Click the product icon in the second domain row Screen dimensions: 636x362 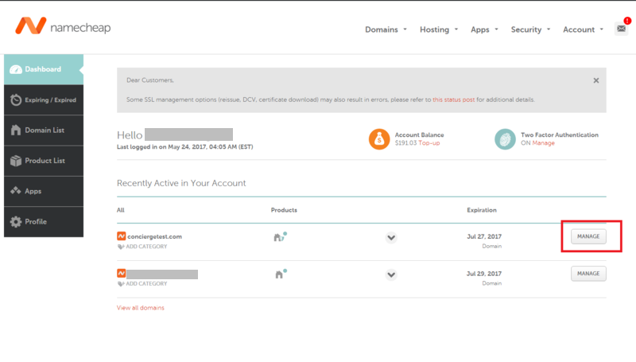point(280,274)
